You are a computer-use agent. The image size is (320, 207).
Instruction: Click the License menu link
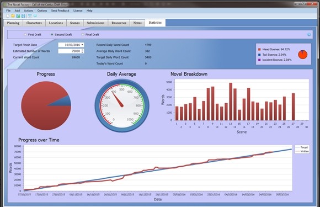pos(78,10)
